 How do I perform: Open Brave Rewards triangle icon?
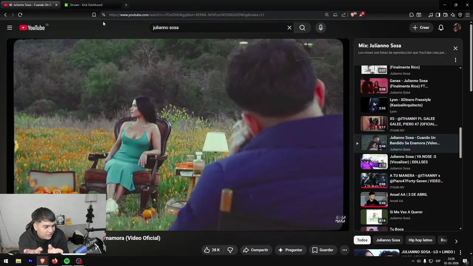coord(361,15)
